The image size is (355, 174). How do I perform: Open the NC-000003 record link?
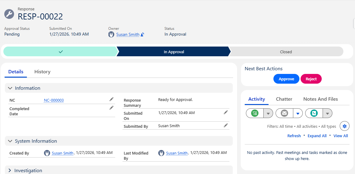[54, 100]
